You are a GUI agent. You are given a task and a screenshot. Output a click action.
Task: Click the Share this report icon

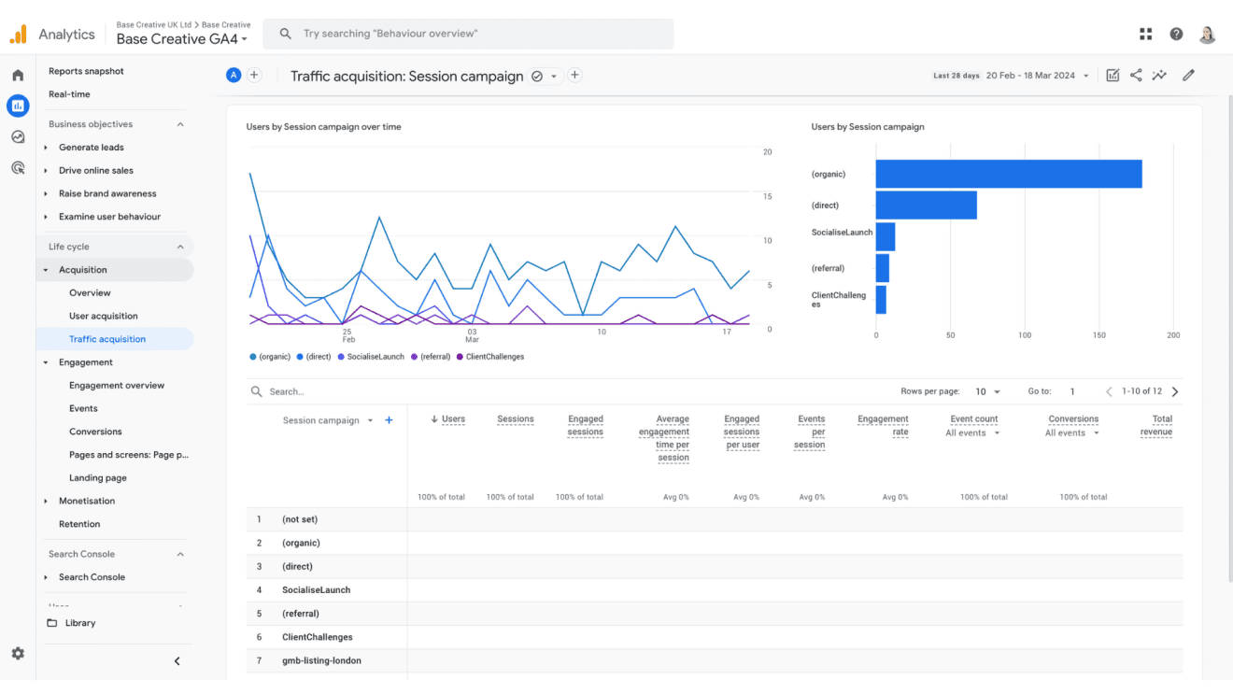click(x=1136, y=76)
